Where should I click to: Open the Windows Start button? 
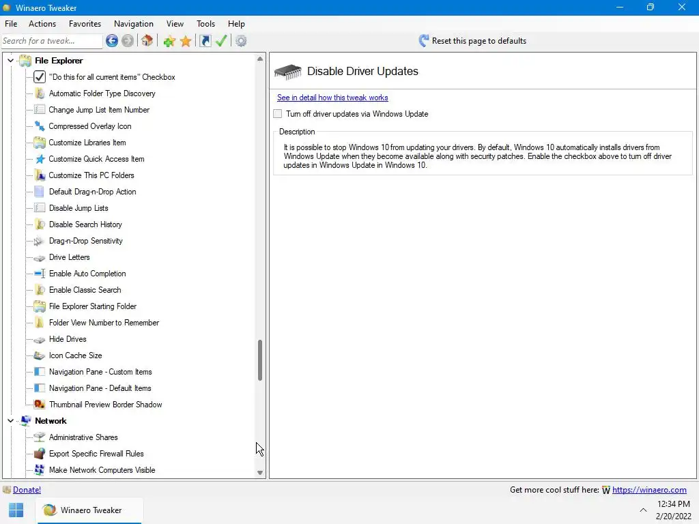16,510
